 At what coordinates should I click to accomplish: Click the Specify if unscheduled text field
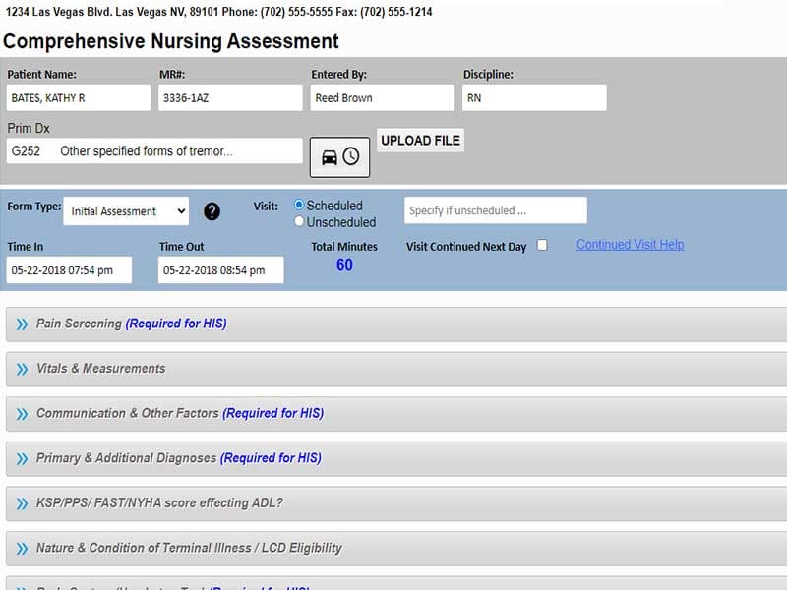495,210
